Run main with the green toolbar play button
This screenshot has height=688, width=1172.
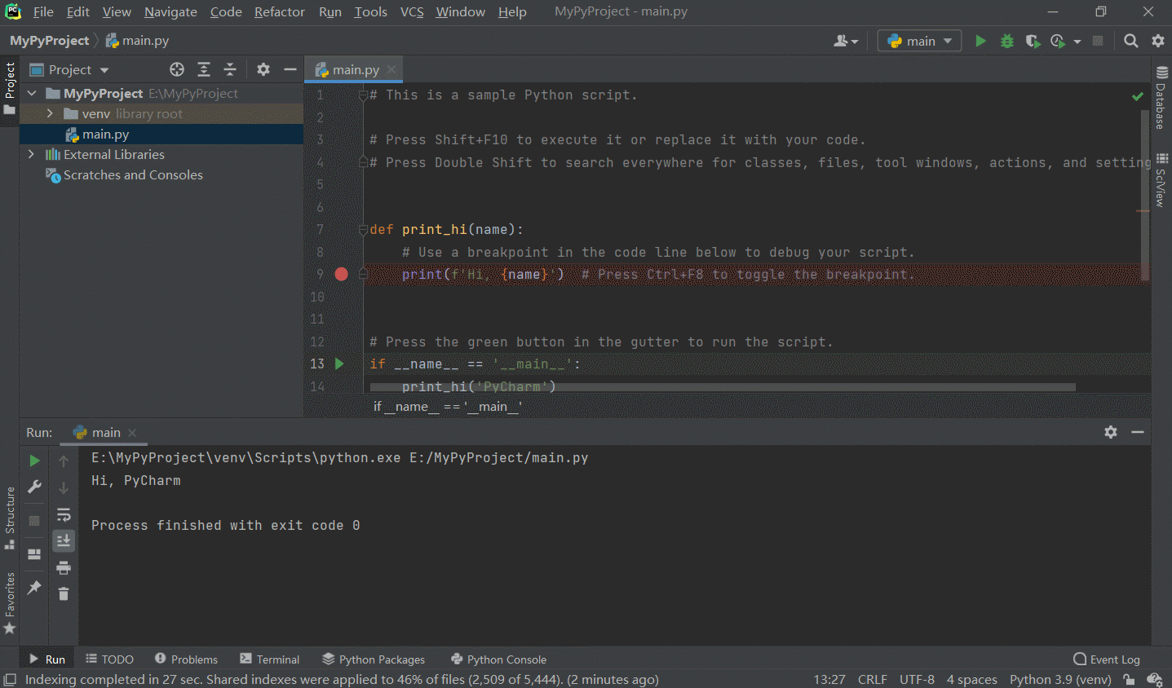coord(980,41)
